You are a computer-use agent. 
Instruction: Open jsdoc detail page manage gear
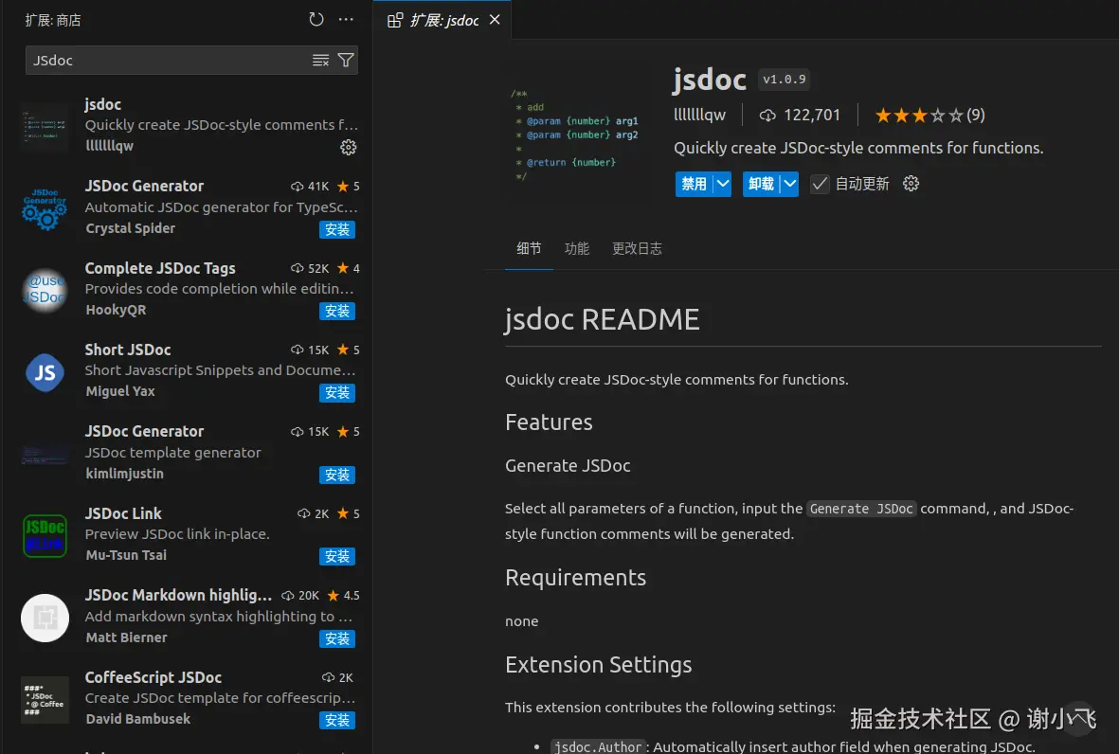coord(911,184)
